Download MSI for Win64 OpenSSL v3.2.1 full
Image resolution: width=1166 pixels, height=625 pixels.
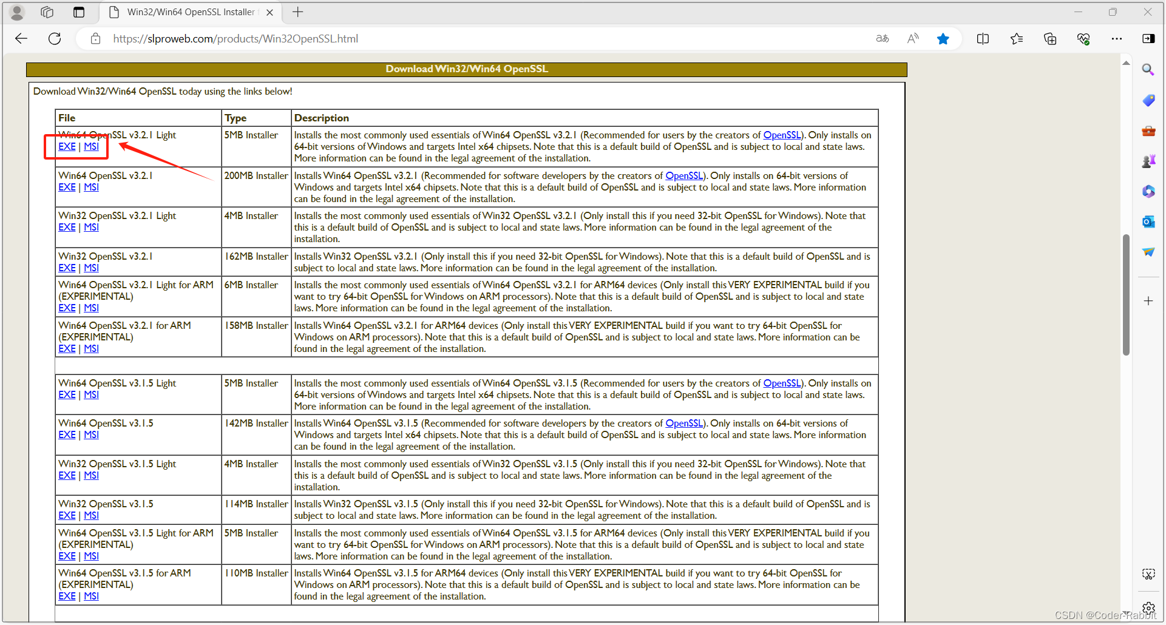pyautogui.click(x=91, y=187)
